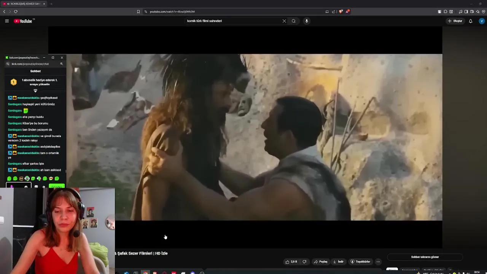Open the browser extensions puzzle icon
The height and width of the screenshot is (274, 487).
click(445, 11)
